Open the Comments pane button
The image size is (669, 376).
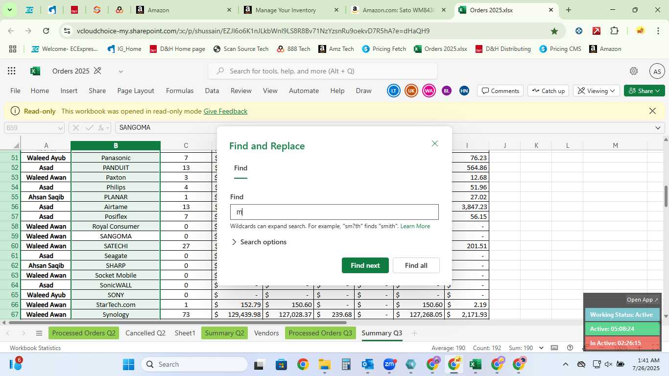tap(500, 91)
